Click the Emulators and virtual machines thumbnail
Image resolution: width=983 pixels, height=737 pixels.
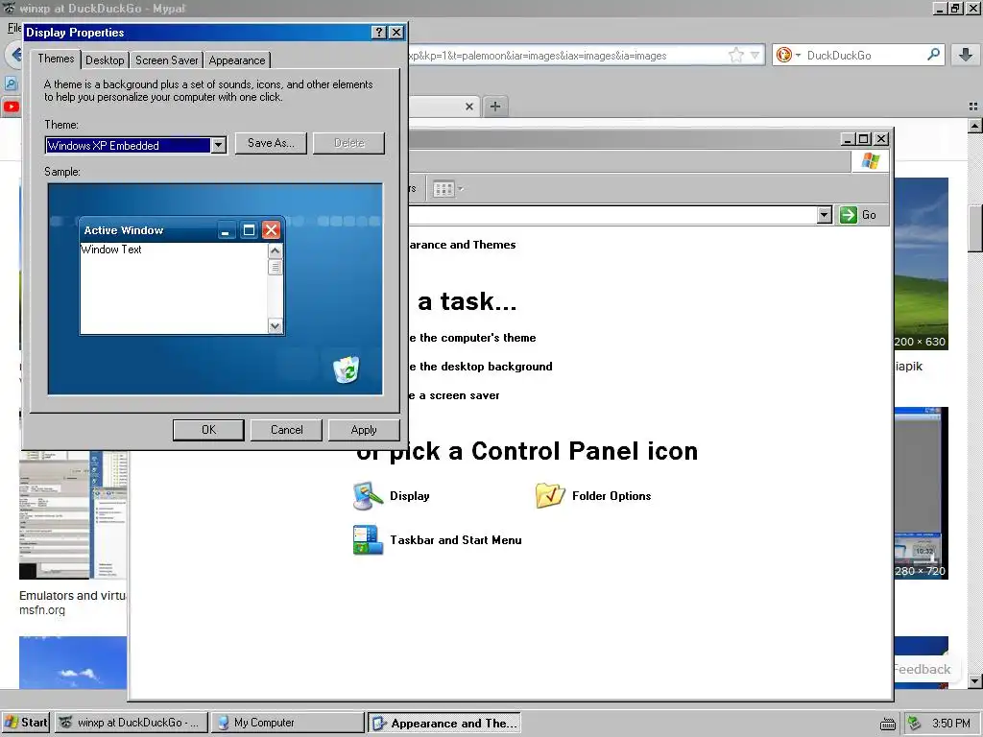[x=73, y=514]
